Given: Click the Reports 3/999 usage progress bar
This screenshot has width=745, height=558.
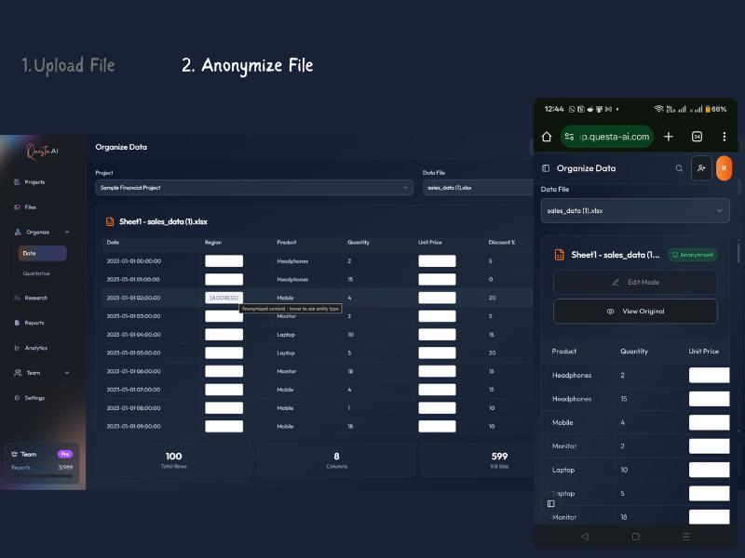Looking at the screenshot, I should pyautogui.click(x=41, y=475).
